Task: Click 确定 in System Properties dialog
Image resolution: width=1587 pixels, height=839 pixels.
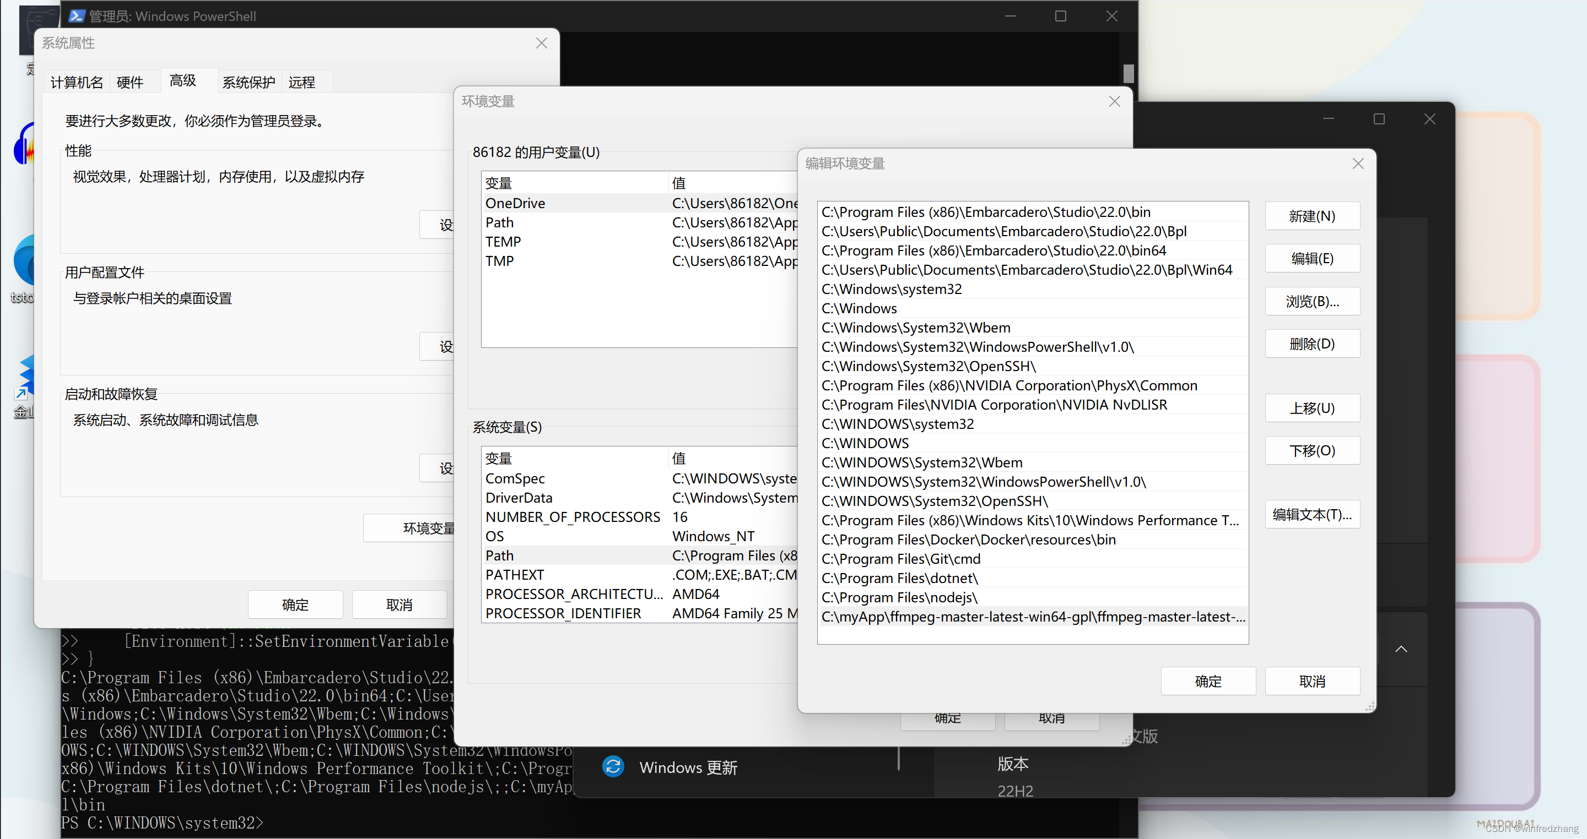Action: pyautogui.click(x=295, y=604)
